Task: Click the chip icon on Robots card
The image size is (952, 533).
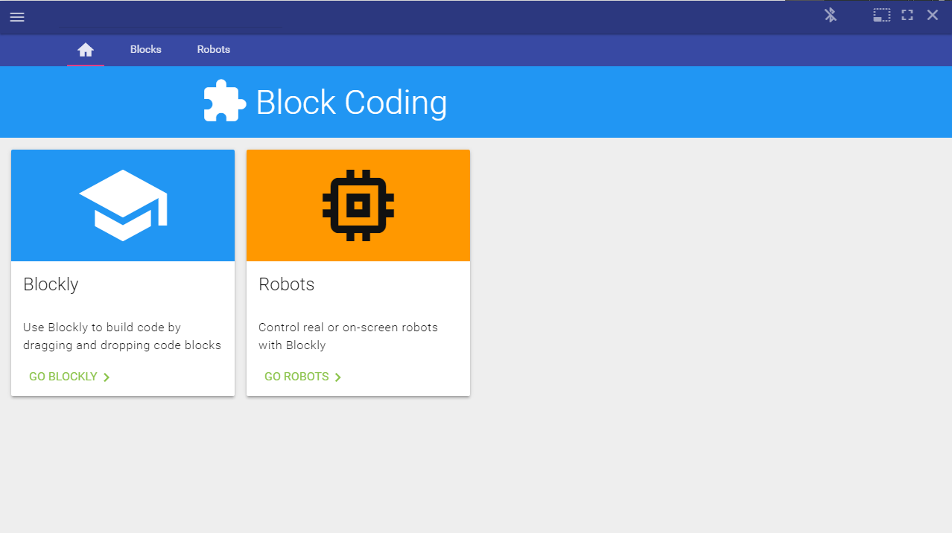Action: [x=358, y=205]
